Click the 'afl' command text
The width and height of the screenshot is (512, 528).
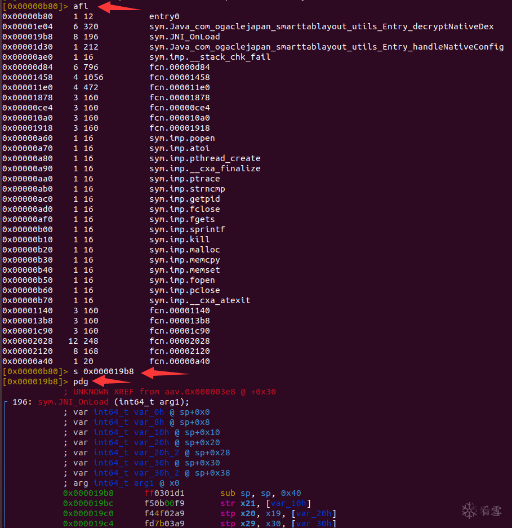(x=81, y=6)
